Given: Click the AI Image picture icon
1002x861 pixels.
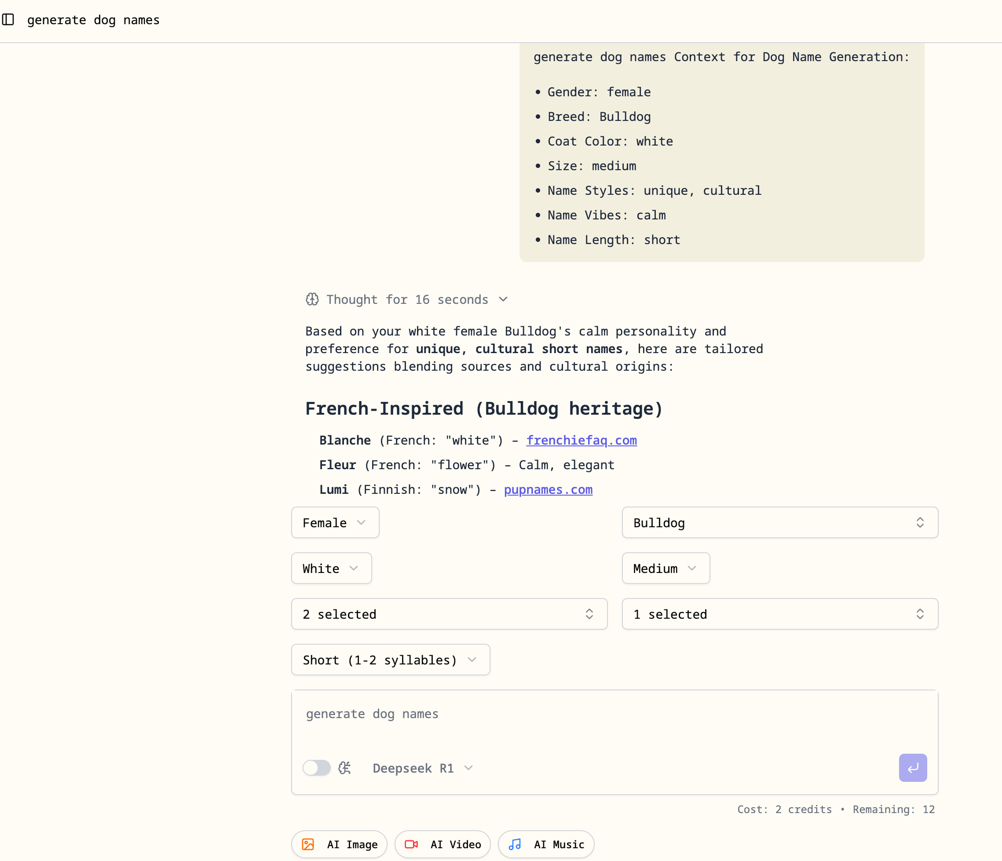Looking at the screenshot, I should point(308,844).
